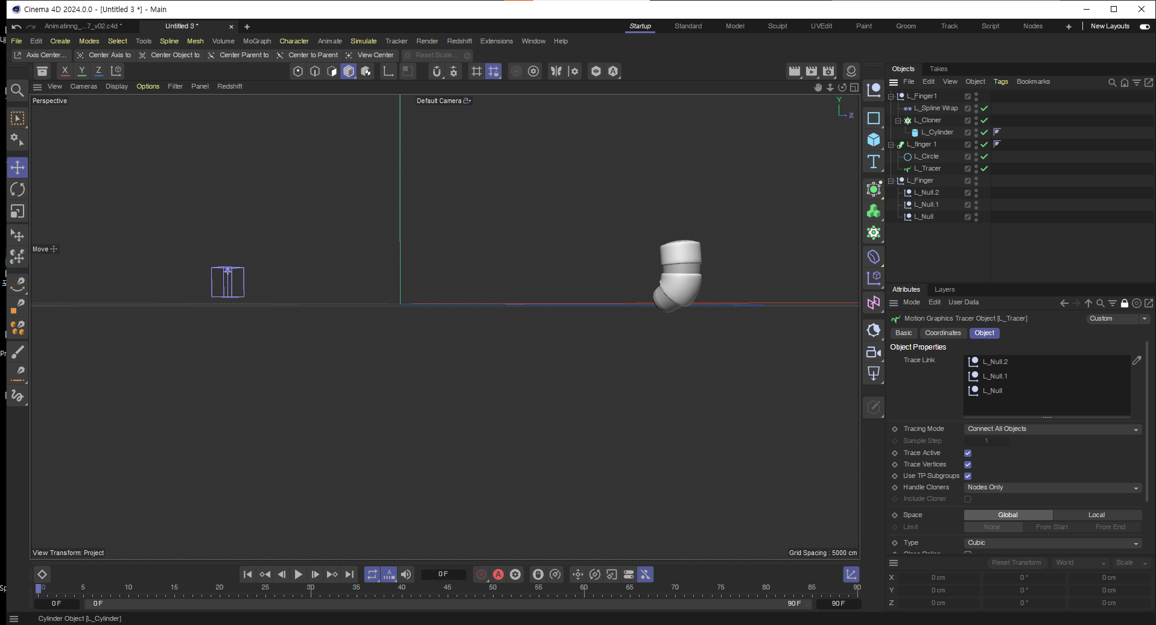Click frame 45 on timeline ruler

[x=447, y=588]
